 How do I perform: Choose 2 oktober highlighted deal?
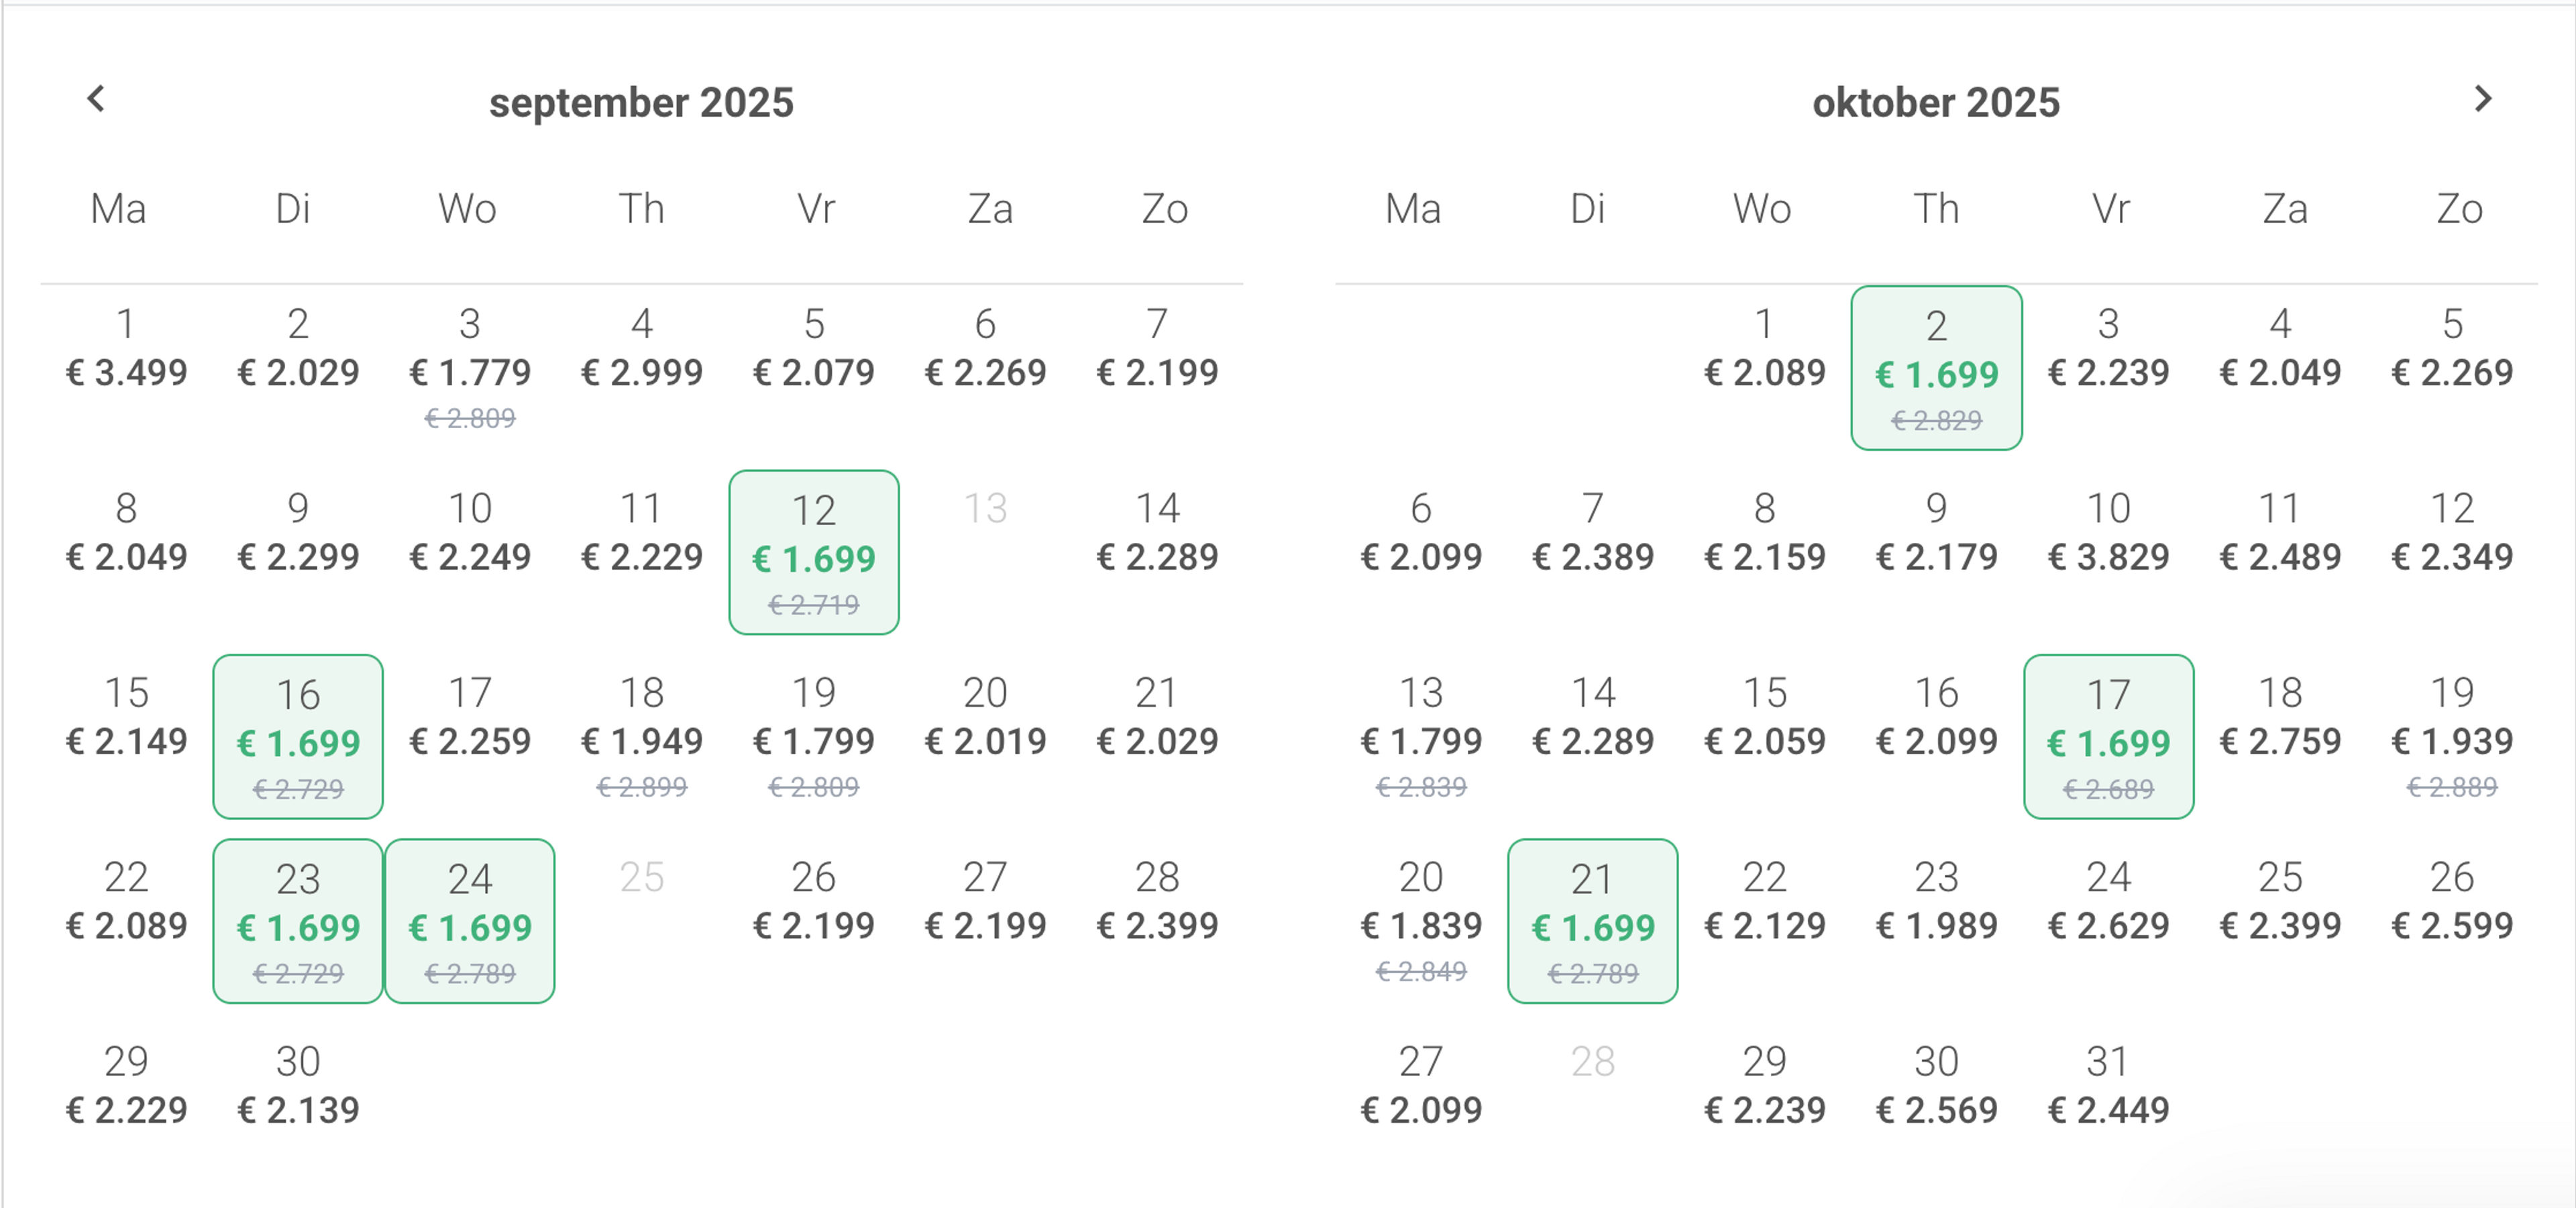point(1937,368)
